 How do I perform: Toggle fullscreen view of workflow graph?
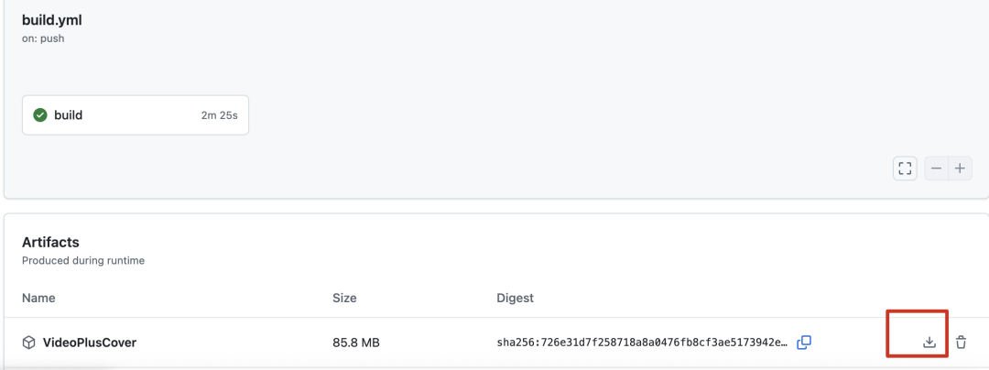tap(905, 169)
